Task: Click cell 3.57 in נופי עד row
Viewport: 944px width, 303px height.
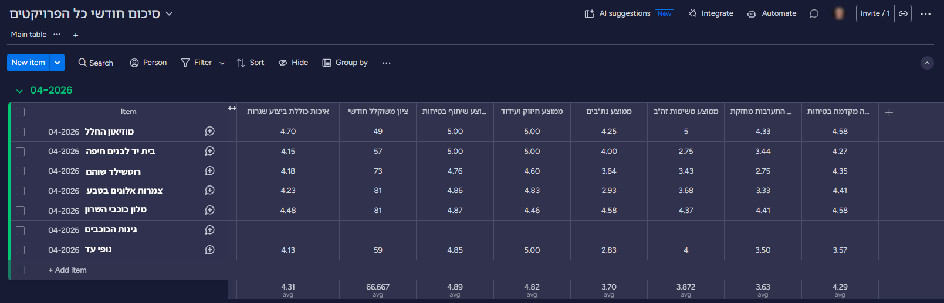Action: point(840,250)
